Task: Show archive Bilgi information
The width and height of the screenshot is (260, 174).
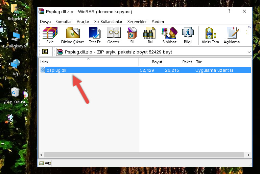Action: click(x=188, y=35)
